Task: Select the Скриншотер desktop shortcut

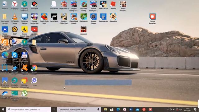Action: 5,68
